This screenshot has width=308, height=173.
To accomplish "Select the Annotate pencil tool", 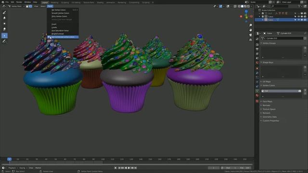I will [4, 41].
